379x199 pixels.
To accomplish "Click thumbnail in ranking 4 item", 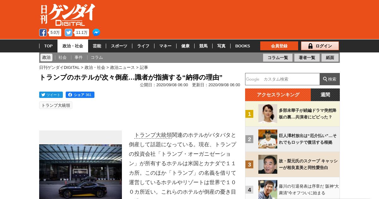I will [x=268, y=190].
